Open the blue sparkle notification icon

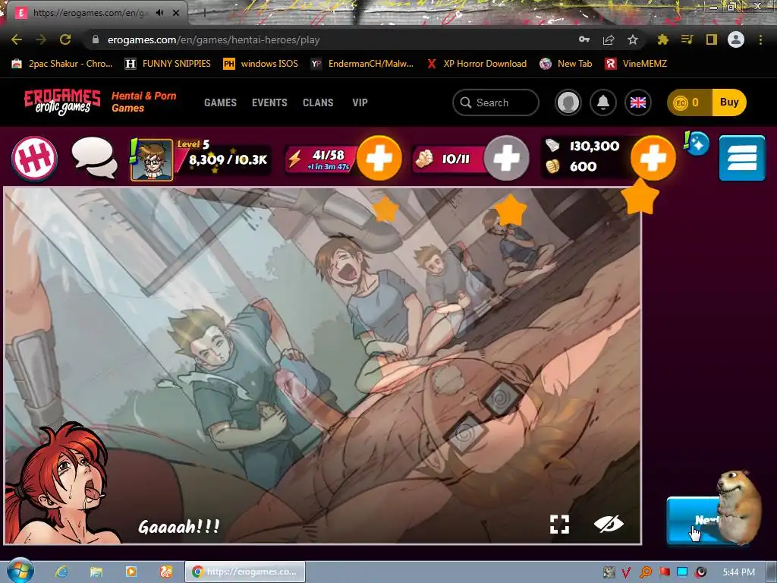click(698, 143)
